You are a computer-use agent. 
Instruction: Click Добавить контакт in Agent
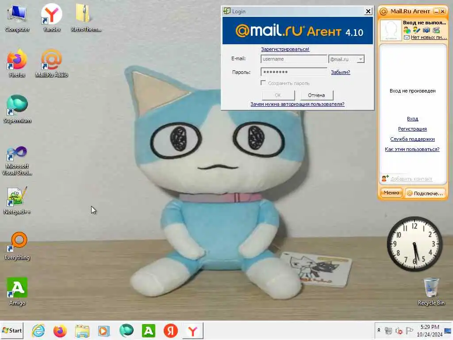(411, 179)
